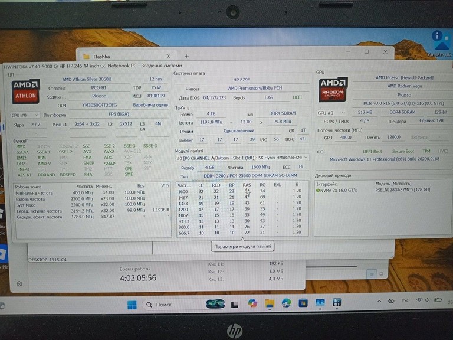Click the 'Буст Макс' row

[x=92, y=204]
